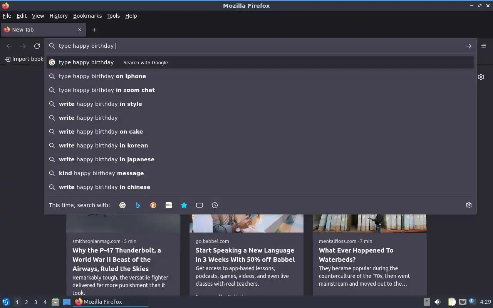Choose suggestion 'kind happy birthday message'
Viewport: 493px width, 308px height.
[260, 173]
